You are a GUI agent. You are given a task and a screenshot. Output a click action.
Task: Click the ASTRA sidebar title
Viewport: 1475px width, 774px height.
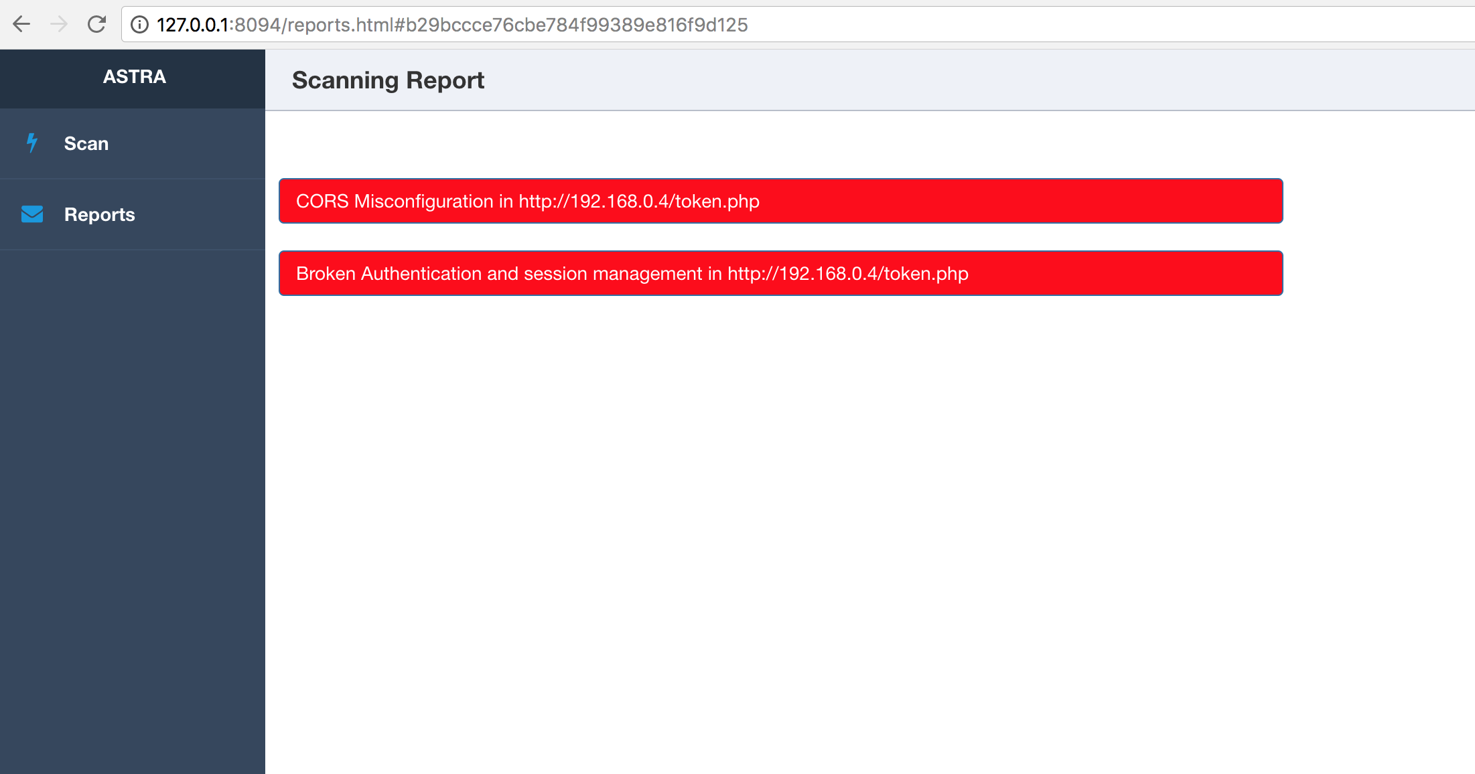[134, 77]
